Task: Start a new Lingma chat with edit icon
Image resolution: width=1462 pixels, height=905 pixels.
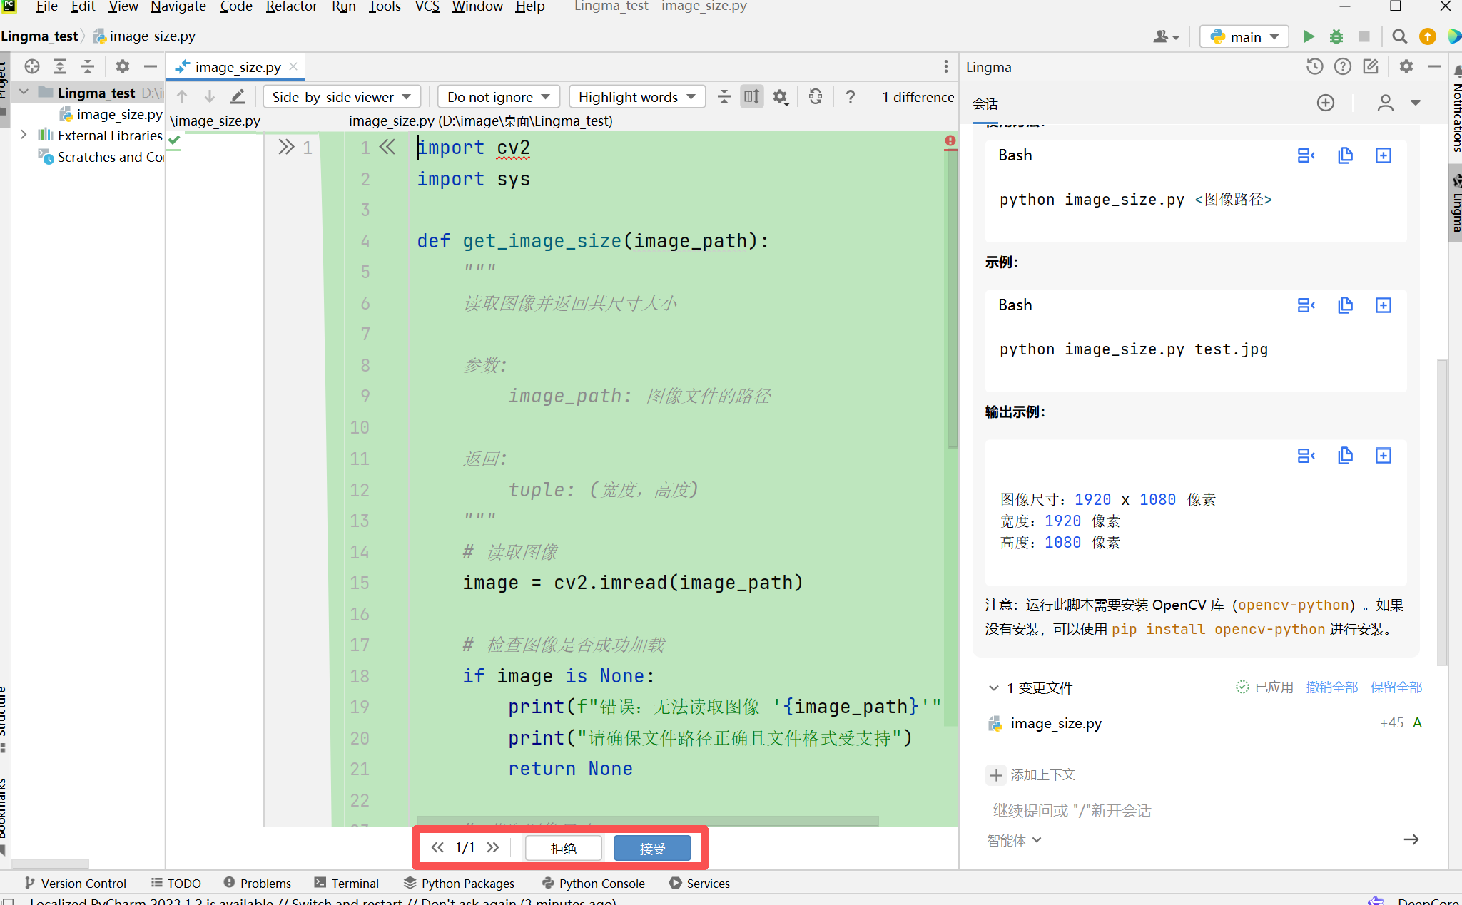Action: click(1371, 67)
